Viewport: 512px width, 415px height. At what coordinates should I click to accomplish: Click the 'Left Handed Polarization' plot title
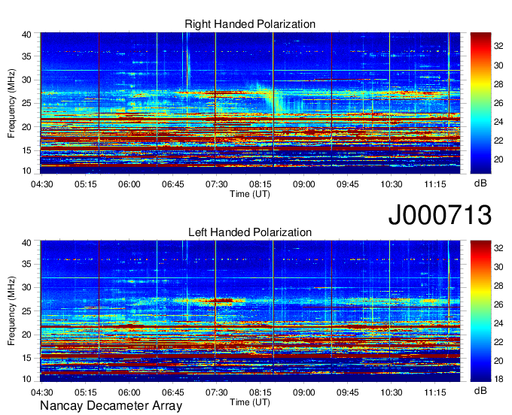250,232
